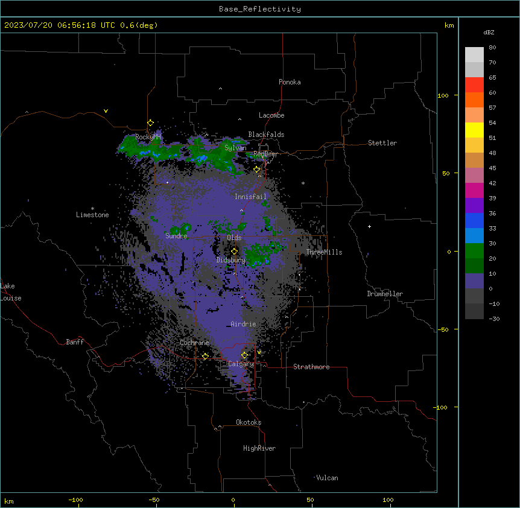
Task: Click the yellow diamond marker north of RockyMH
Action: 150,122
